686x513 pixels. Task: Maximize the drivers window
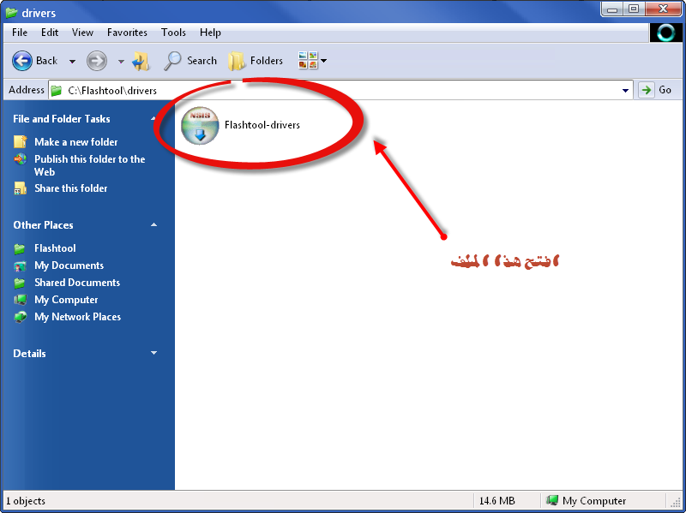pyautogui.click(x=634, y=9)
